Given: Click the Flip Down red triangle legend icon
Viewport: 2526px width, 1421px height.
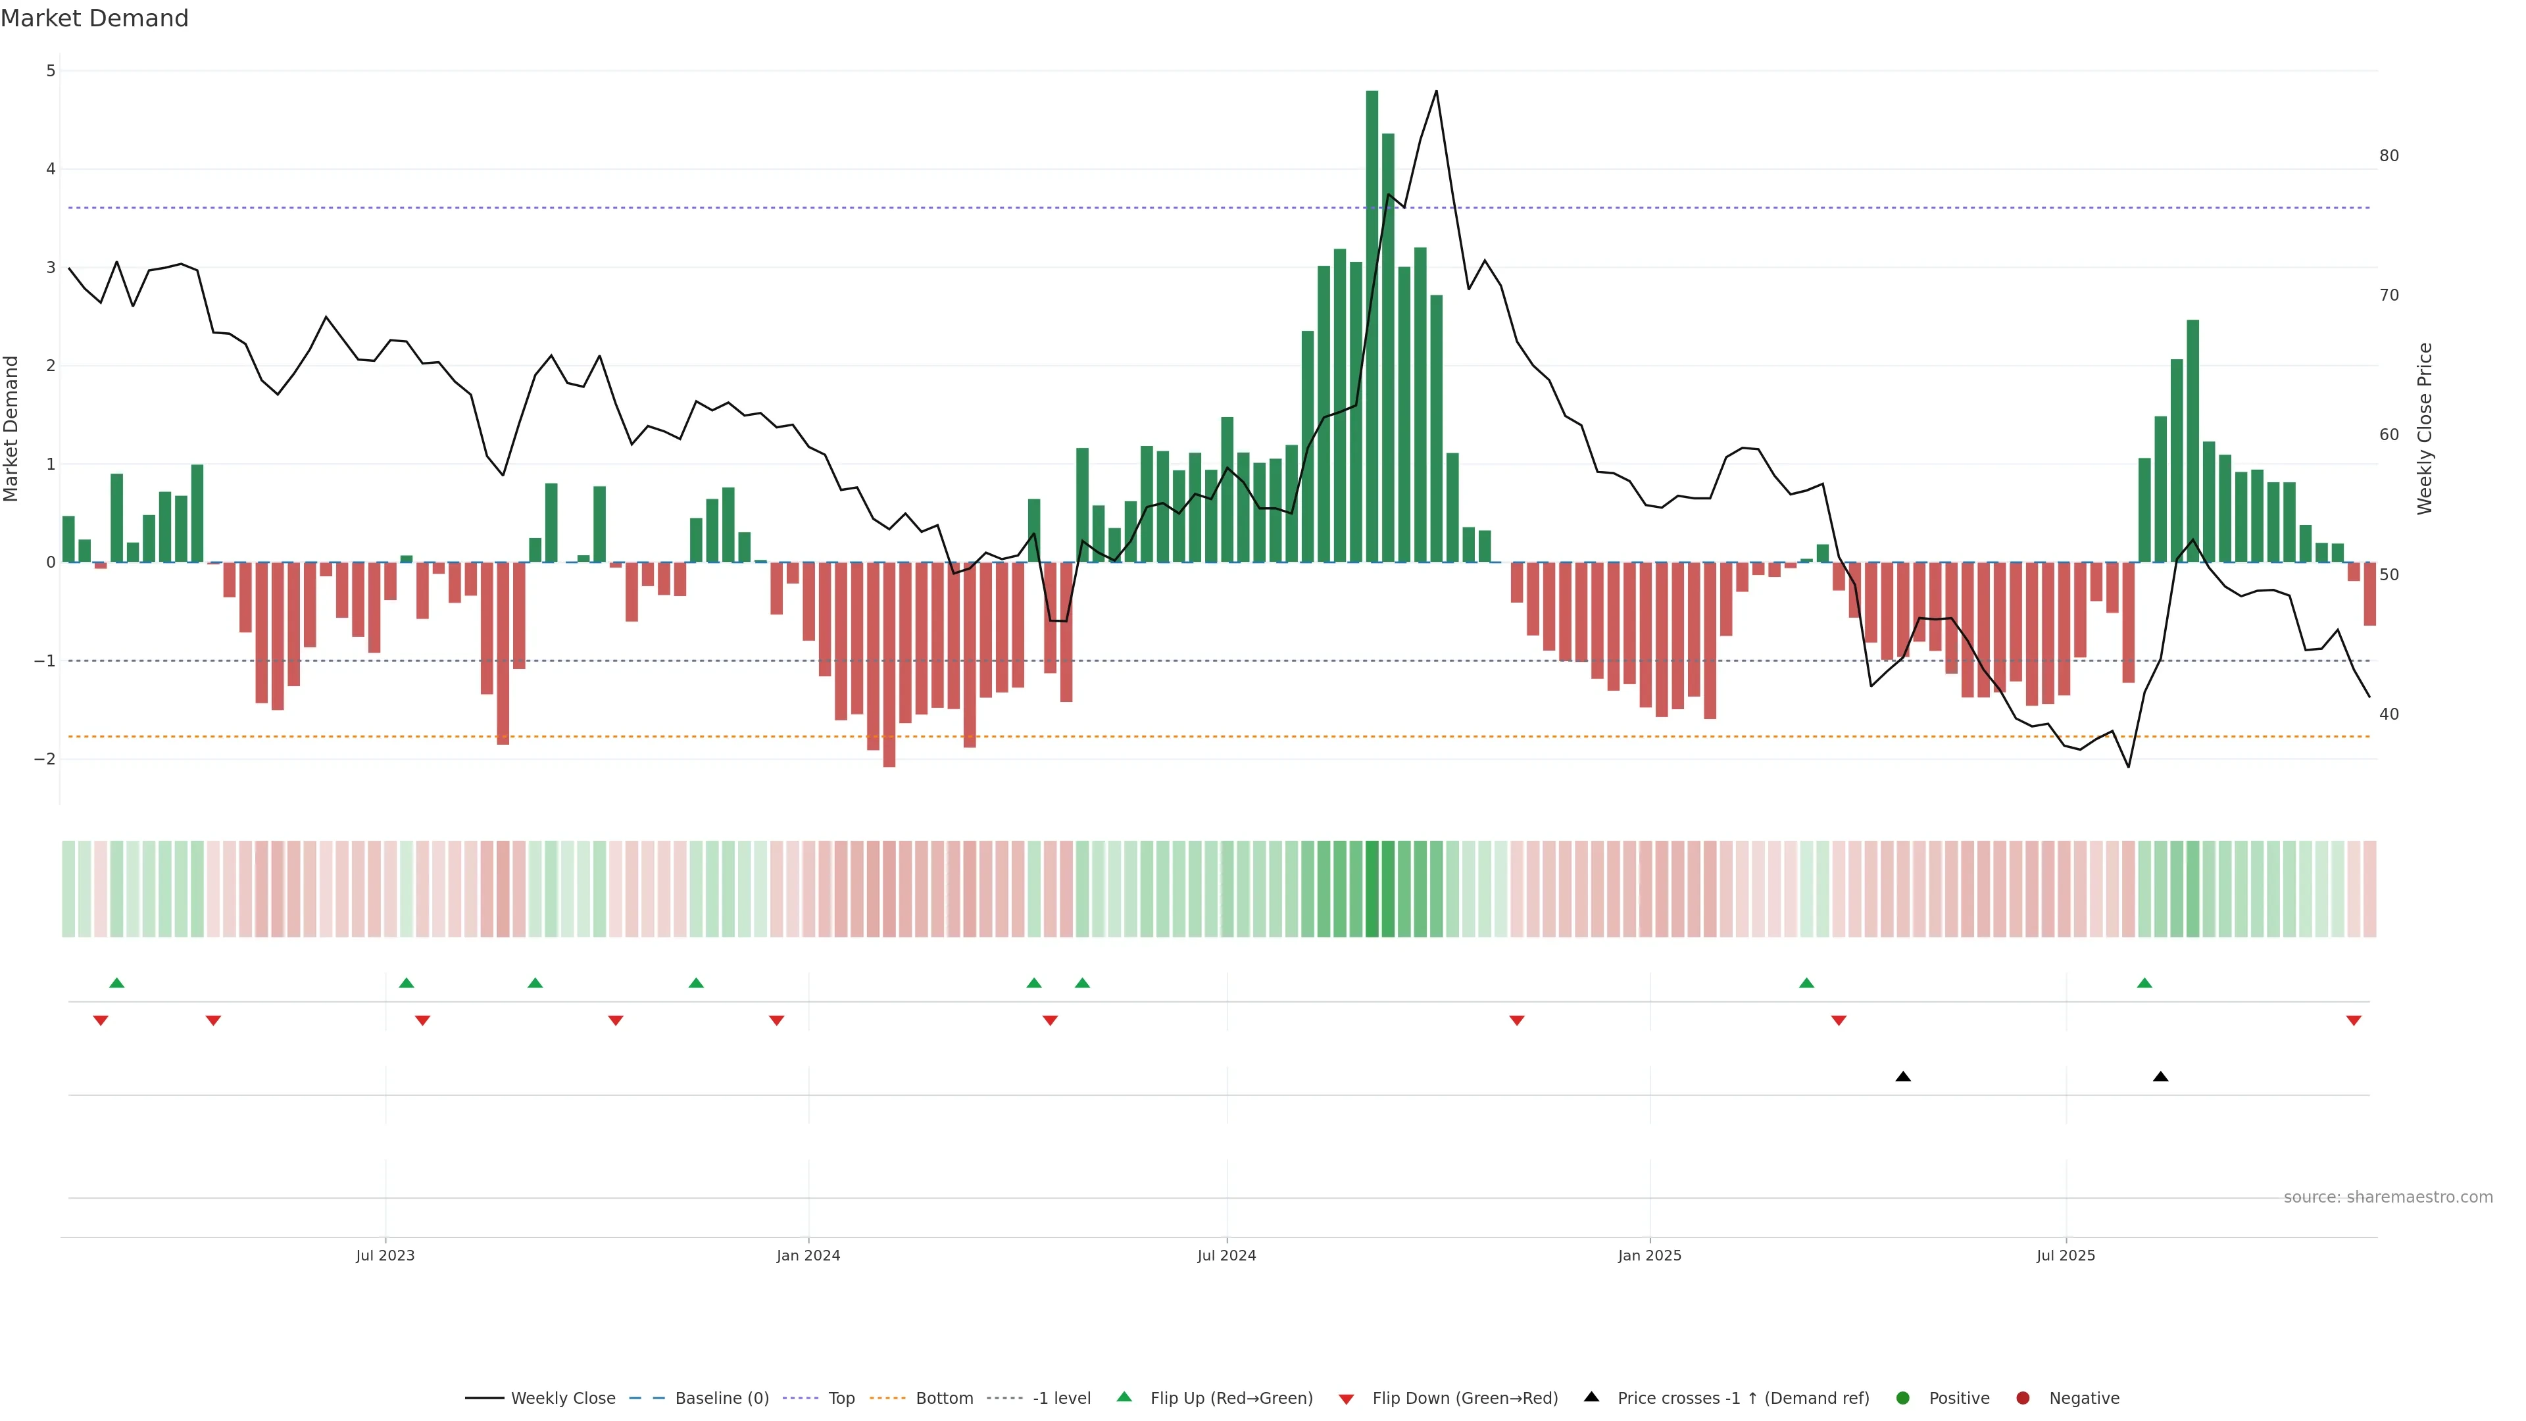Looking at the screenshot, I should coord(1347,1399).
